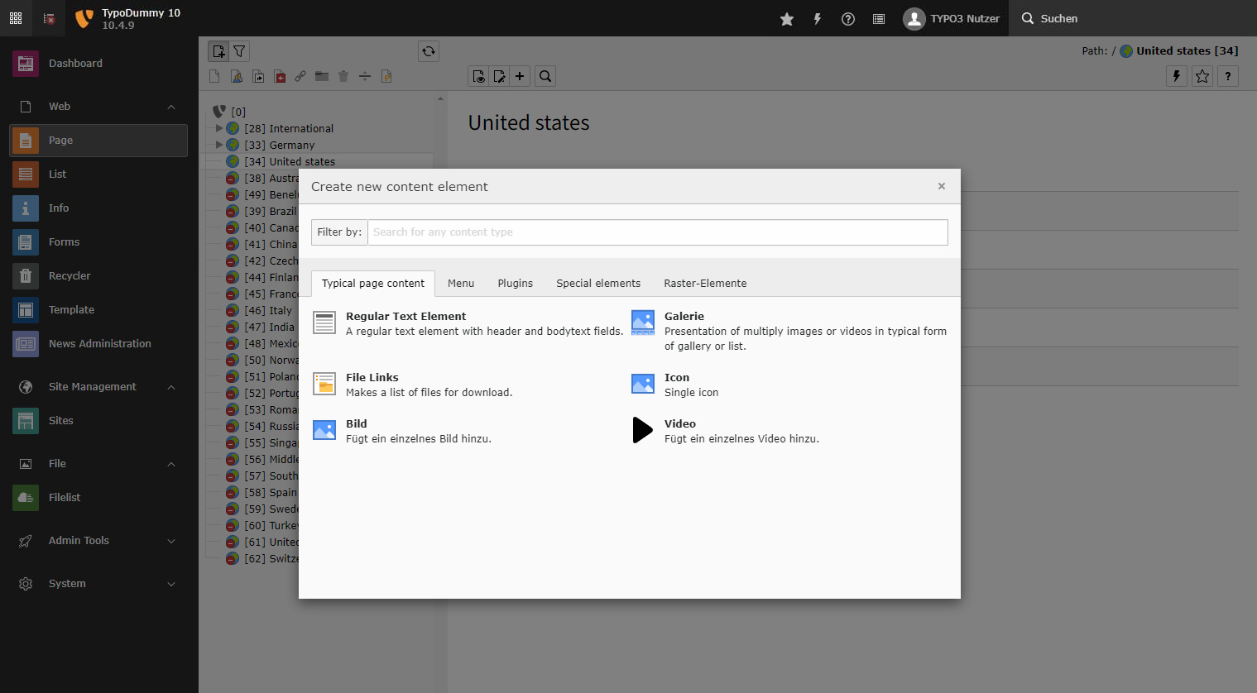This screenshot has height=693, width=1257.
Task: Open the TYPO3 application grid menu
Action: point(16,18)
